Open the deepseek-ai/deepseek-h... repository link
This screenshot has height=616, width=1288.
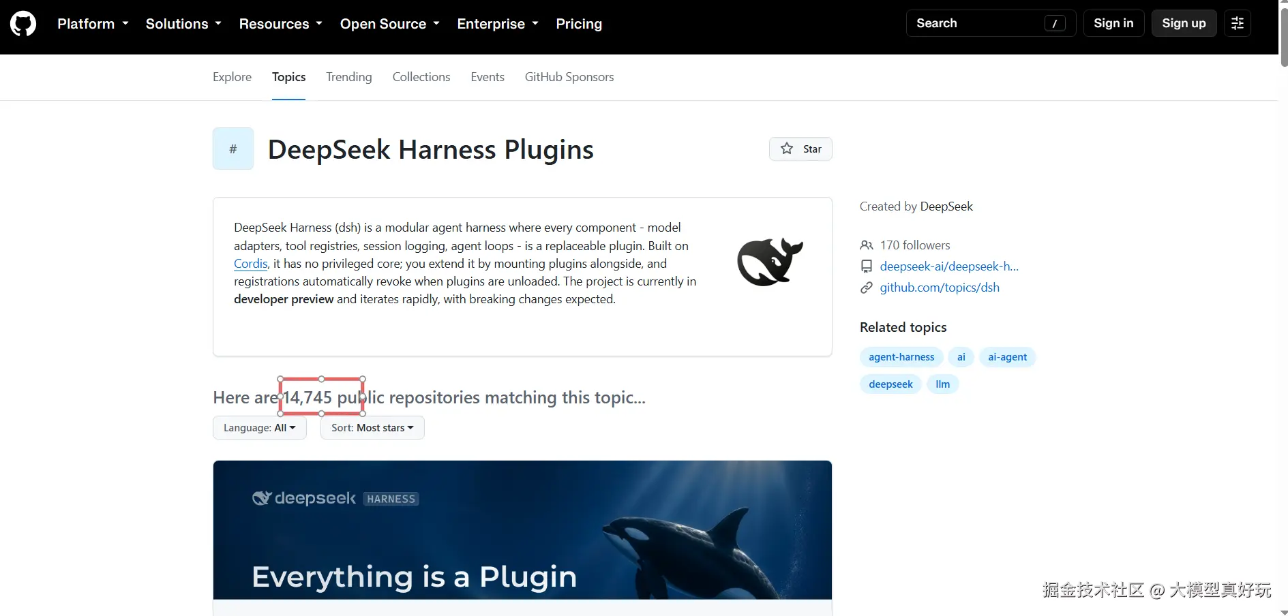(949, 266)
